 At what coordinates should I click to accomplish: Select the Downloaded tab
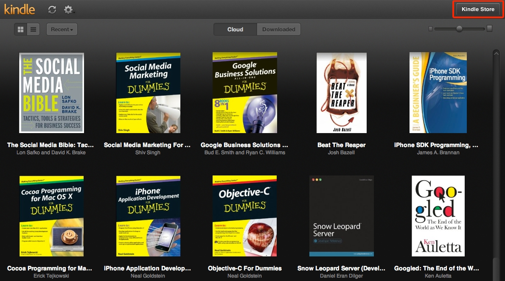tap(278, 29)
